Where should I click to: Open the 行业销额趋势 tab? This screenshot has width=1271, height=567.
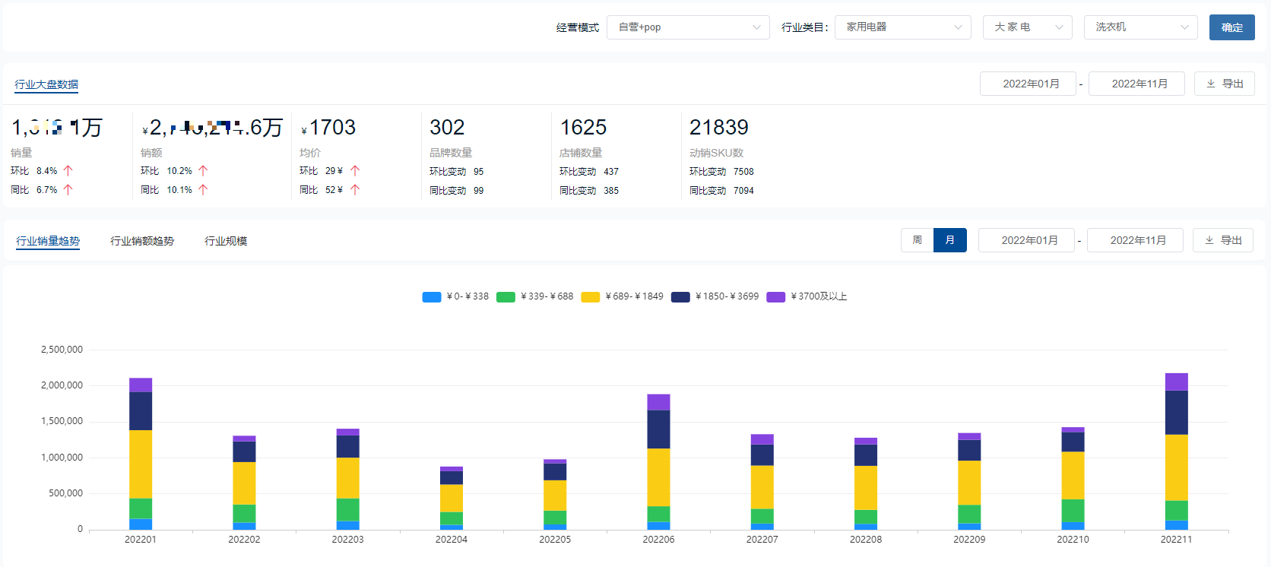point(142,241)
